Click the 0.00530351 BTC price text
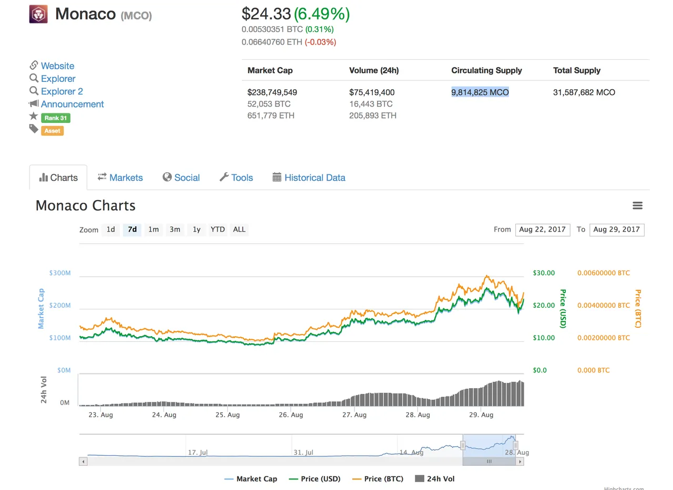 (272, 29)
